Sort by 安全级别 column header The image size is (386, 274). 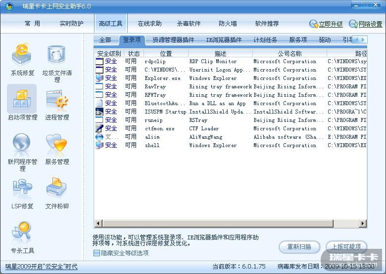109,53
